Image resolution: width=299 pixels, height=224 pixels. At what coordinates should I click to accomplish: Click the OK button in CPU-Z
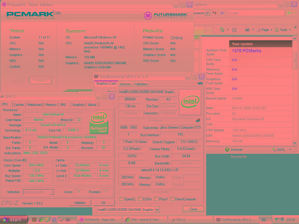(104, 203)
